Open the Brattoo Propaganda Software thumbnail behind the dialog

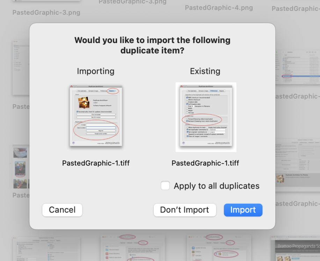click(x=295, y=248)
